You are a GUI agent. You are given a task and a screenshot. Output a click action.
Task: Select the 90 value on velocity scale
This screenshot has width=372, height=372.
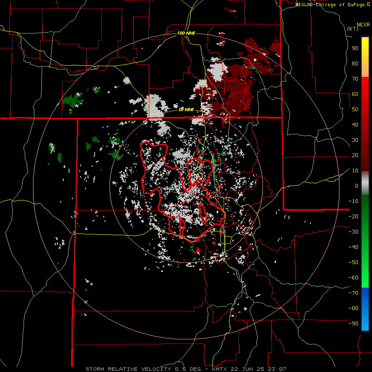point(355,48)
